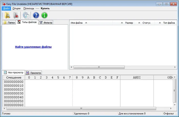This screenshot has height=117, width=179.
Task: Select the Типы файлов tab
Action: pyautogui.click(x=27, y=22)
